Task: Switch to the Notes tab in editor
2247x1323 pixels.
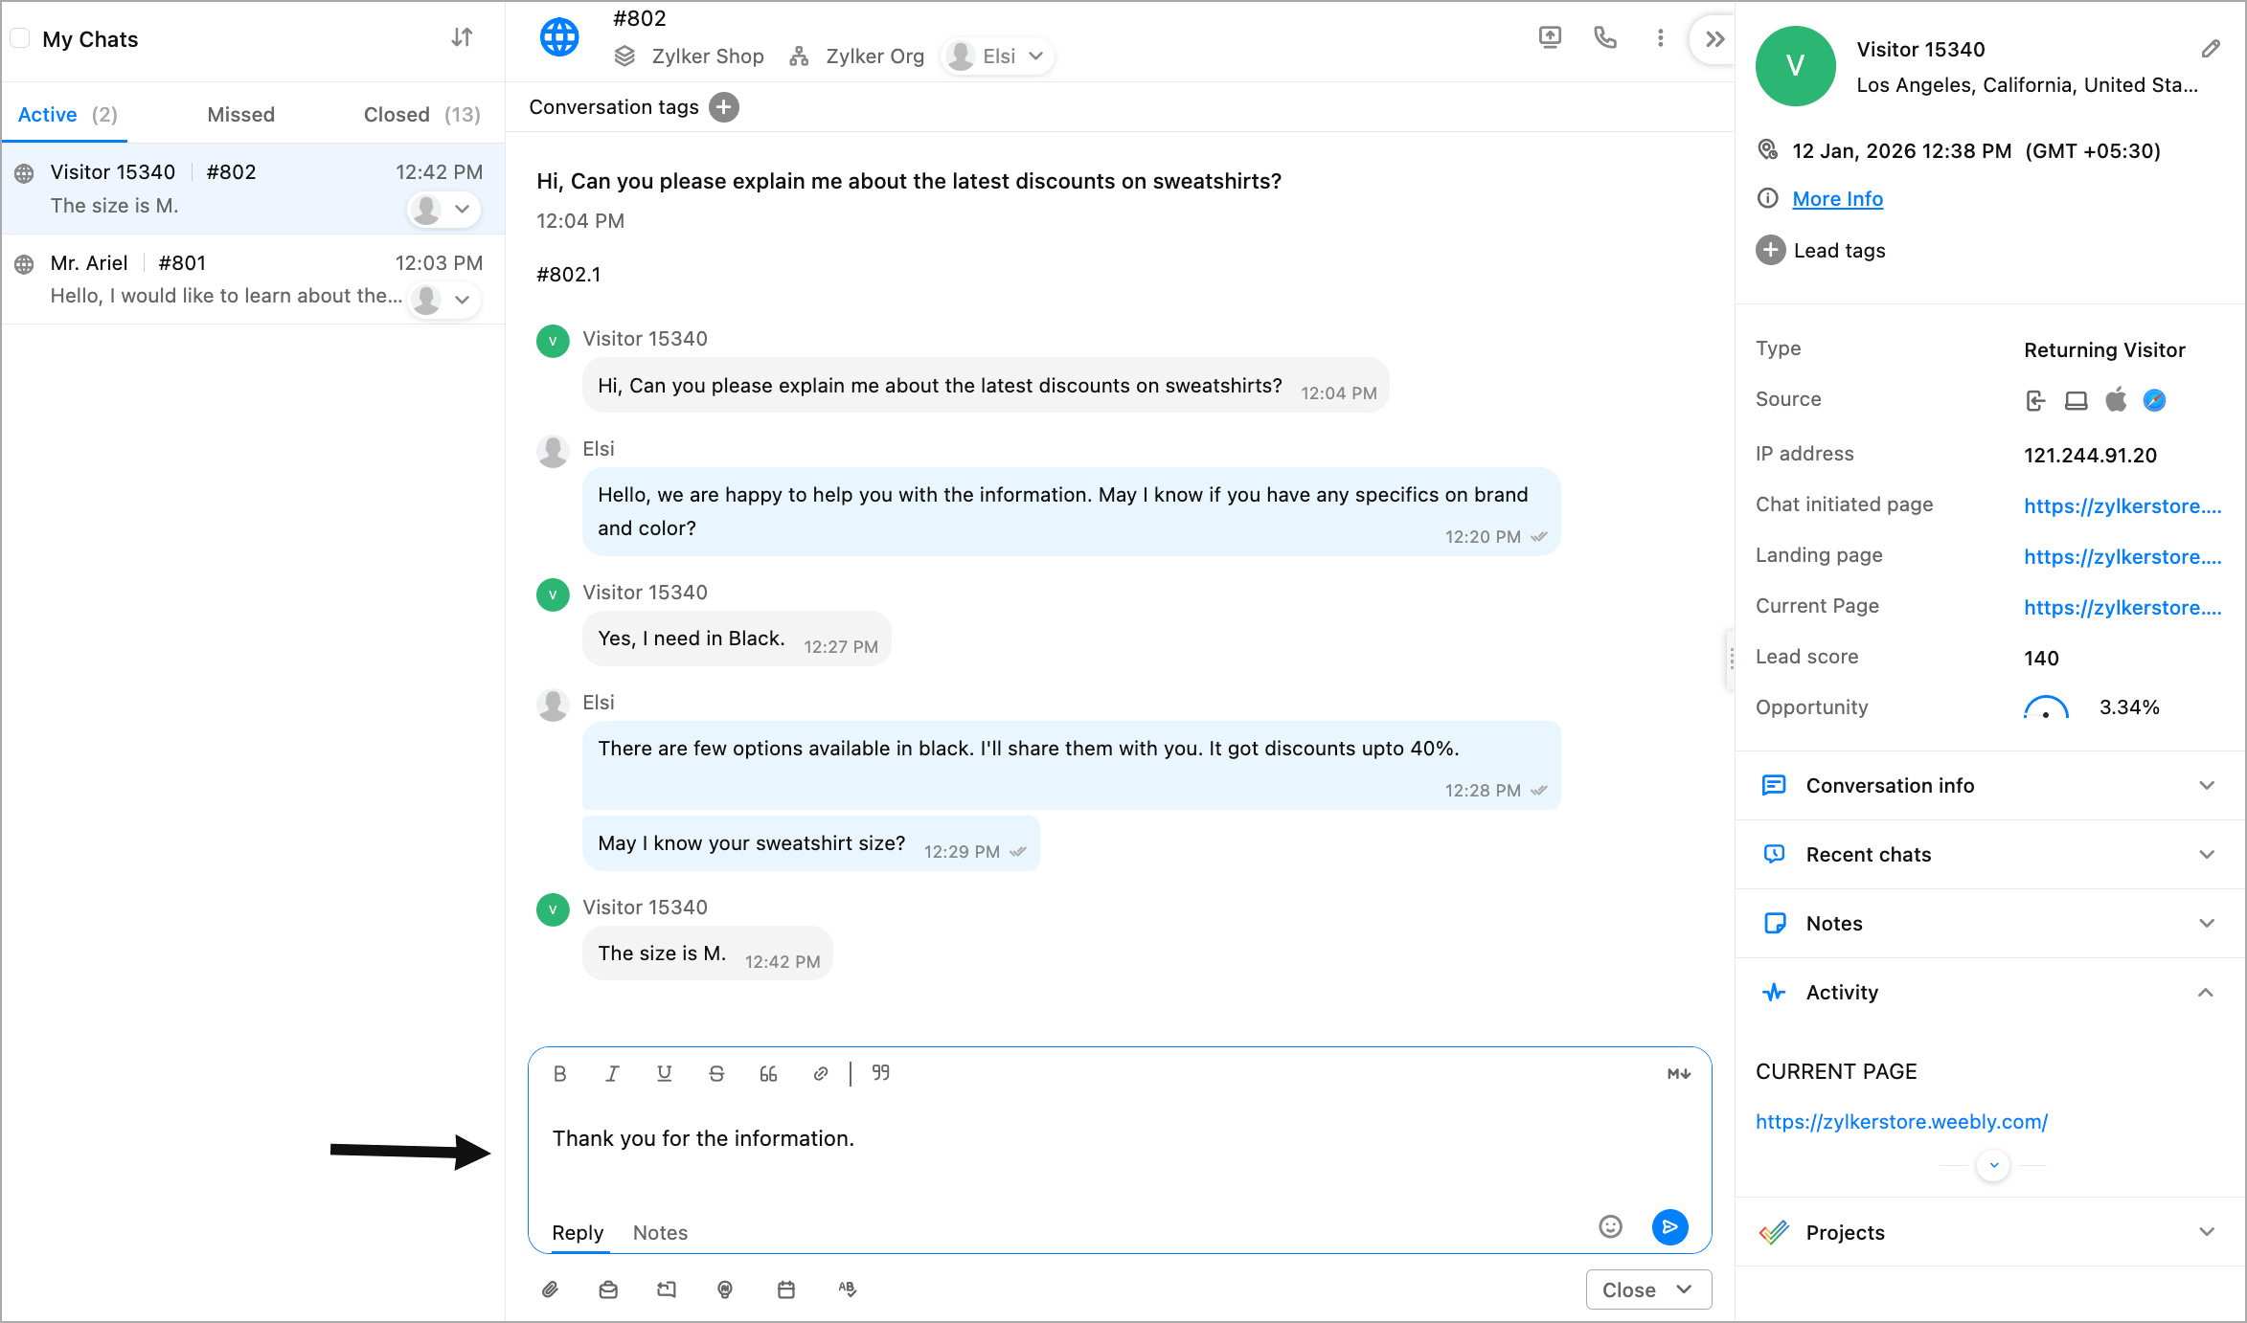Action: (x=660, y=1233)
